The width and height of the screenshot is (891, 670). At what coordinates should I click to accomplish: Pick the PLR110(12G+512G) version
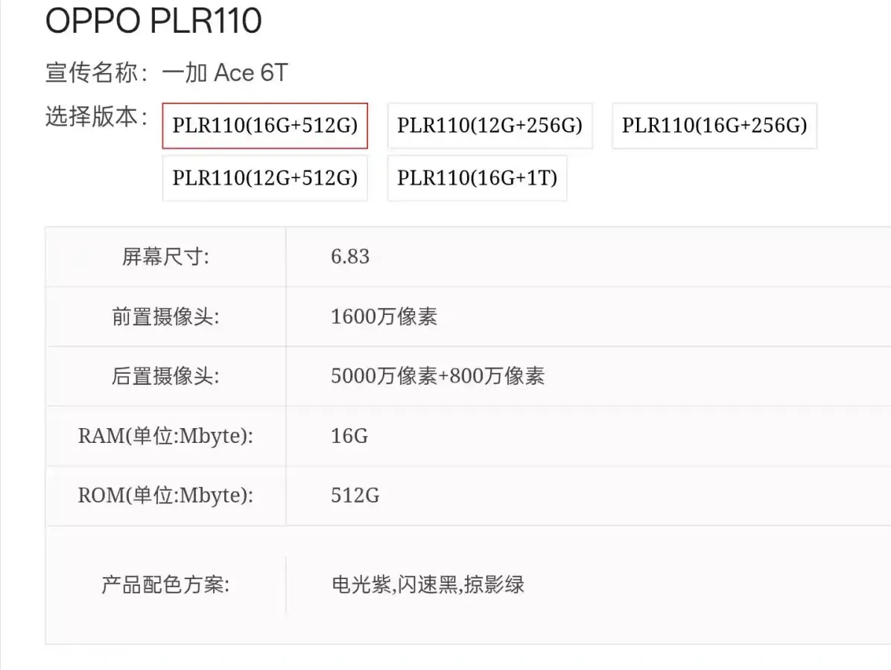(265, 178)
